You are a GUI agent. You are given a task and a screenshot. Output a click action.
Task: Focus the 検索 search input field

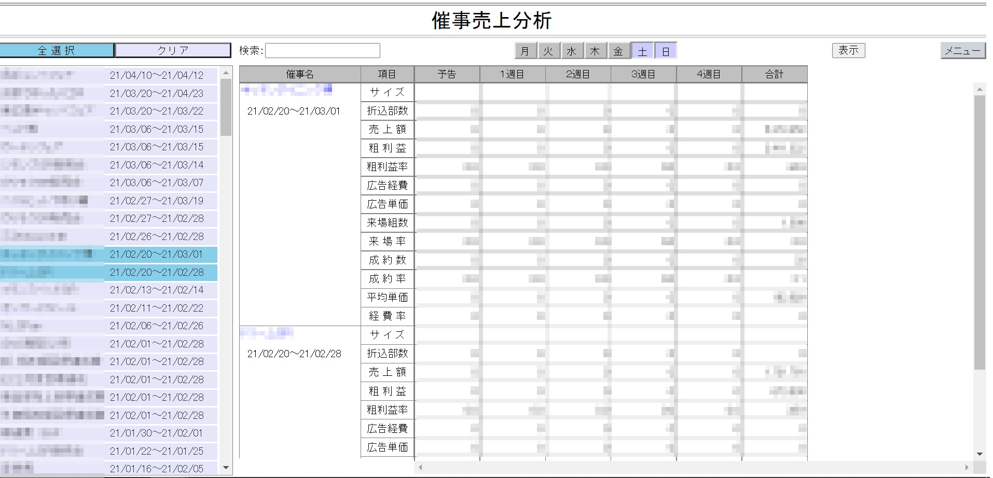(x=323, y=50)
